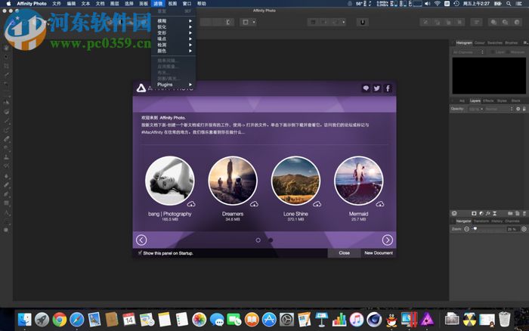This screenshot has height=331, width=529.
Task: Expand the 噪点 submenu
Action: point(174,39)
